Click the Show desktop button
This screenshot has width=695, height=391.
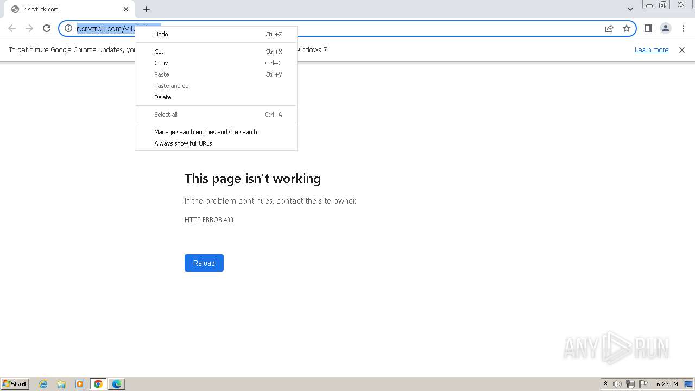pos(688,384)
